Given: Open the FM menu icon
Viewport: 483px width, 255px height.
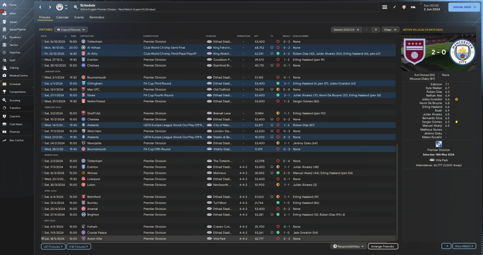Looking at the screenshot, I should 413,7.
